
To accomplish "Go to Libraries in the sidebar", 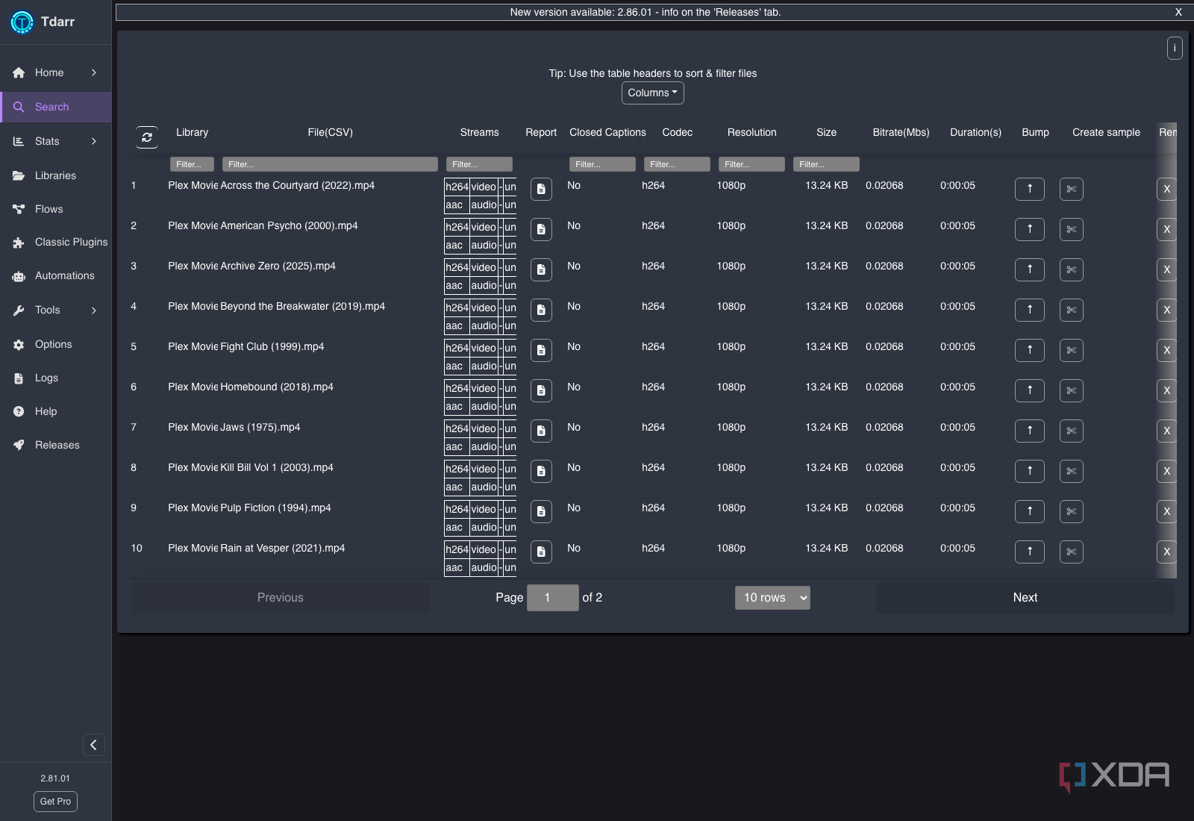I will click(x=56, y=175).
